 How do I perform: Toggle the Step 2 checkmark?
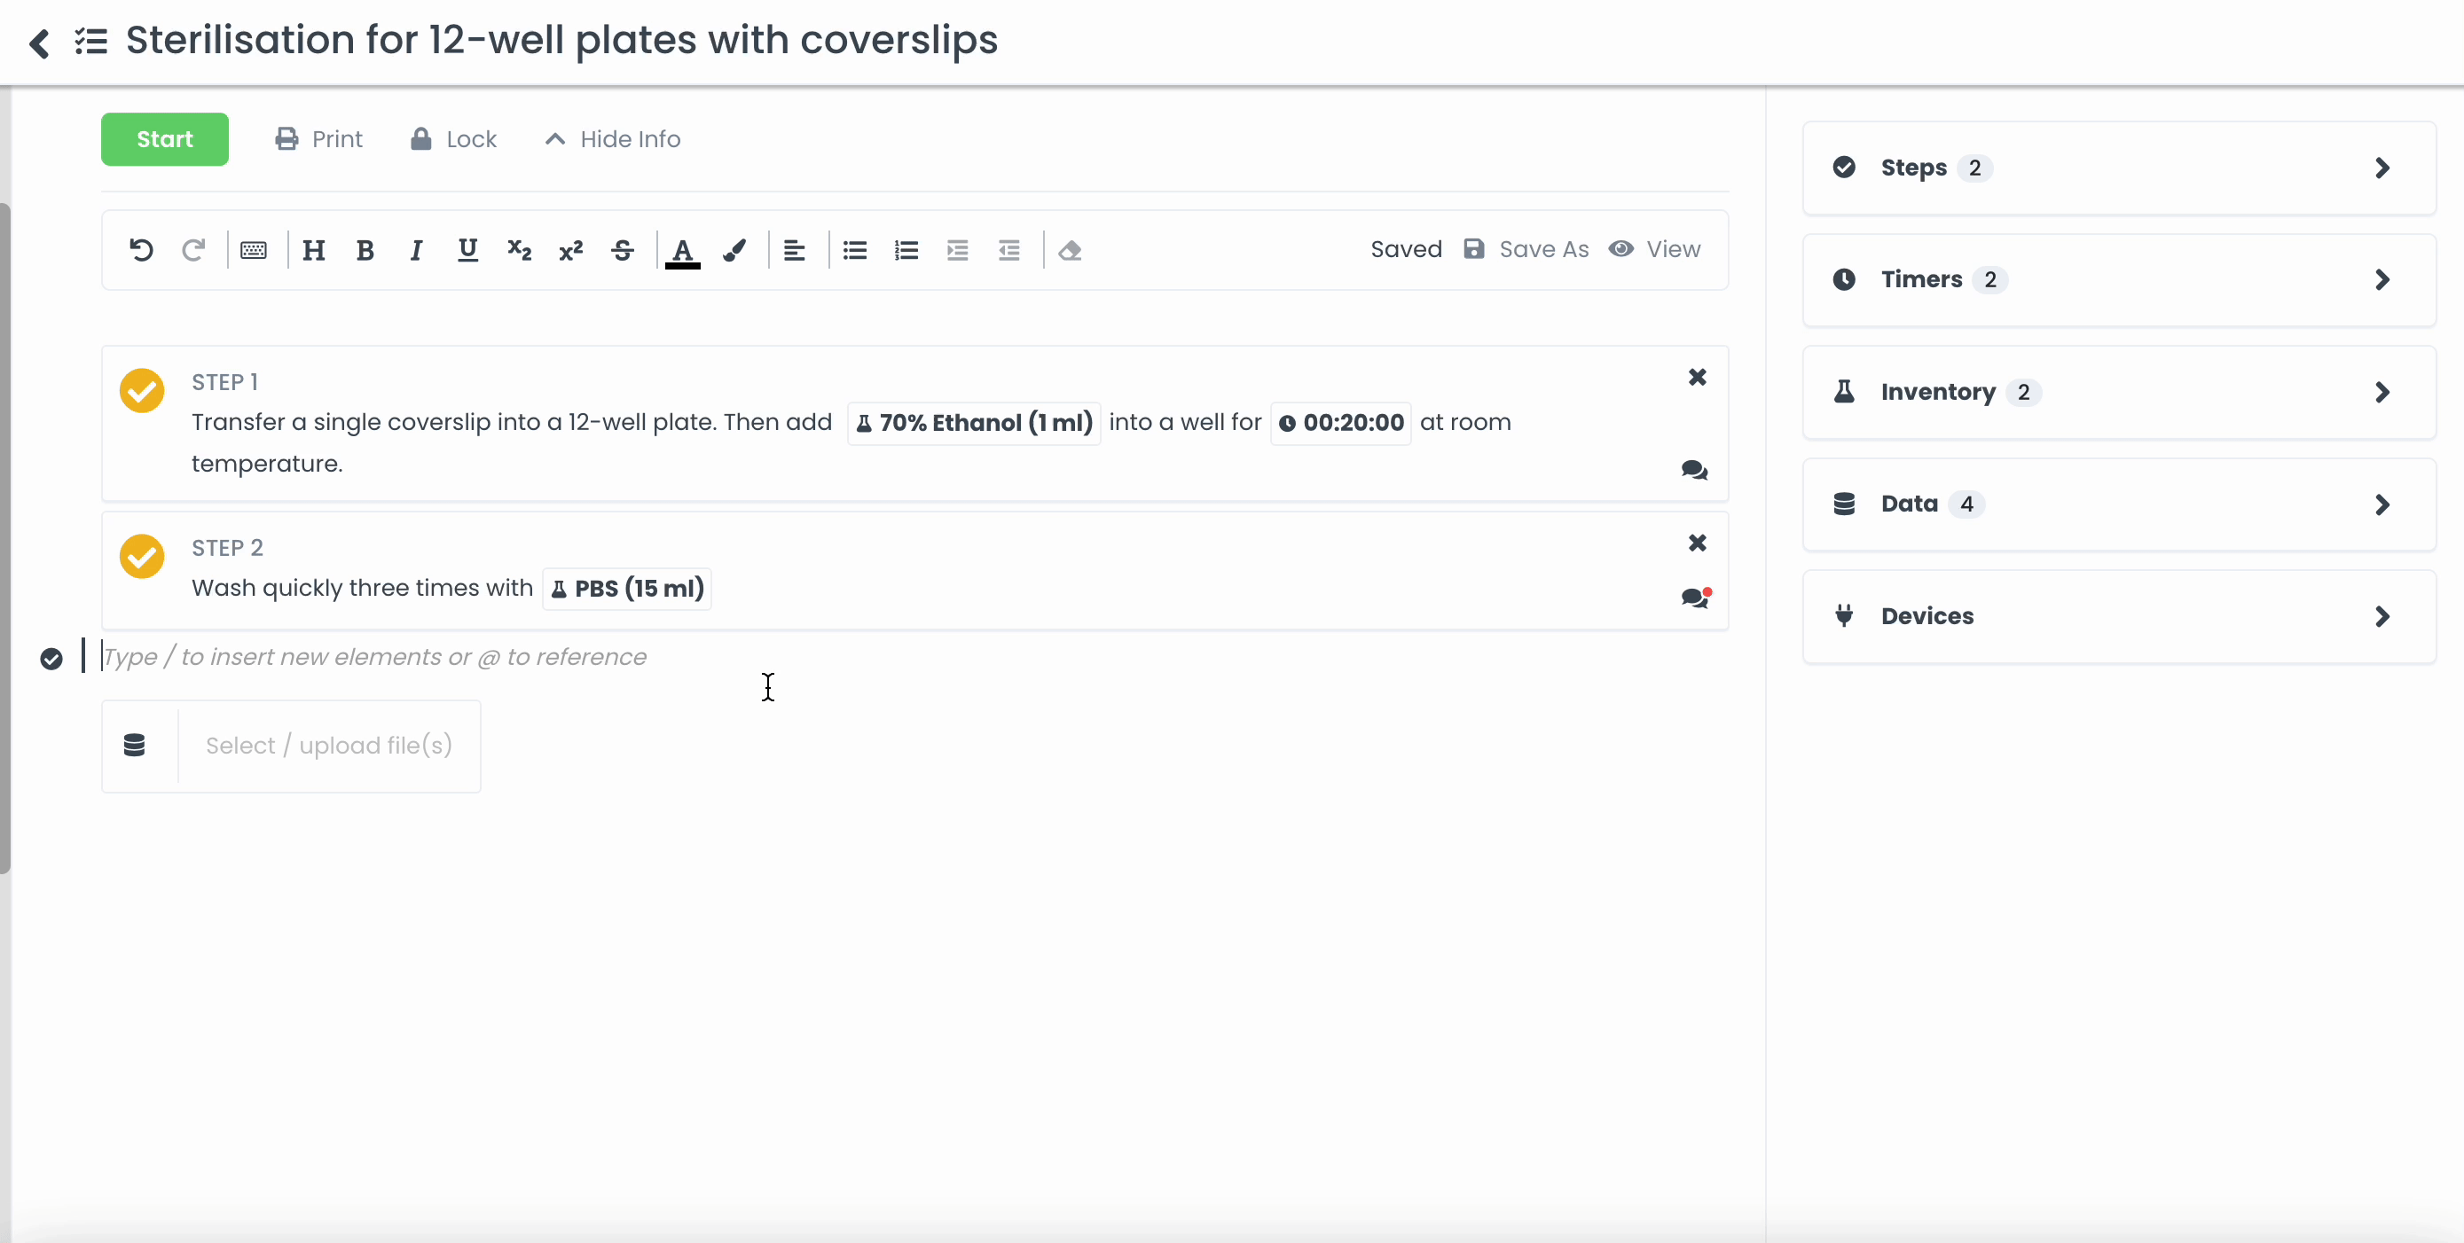pos(142,557)
